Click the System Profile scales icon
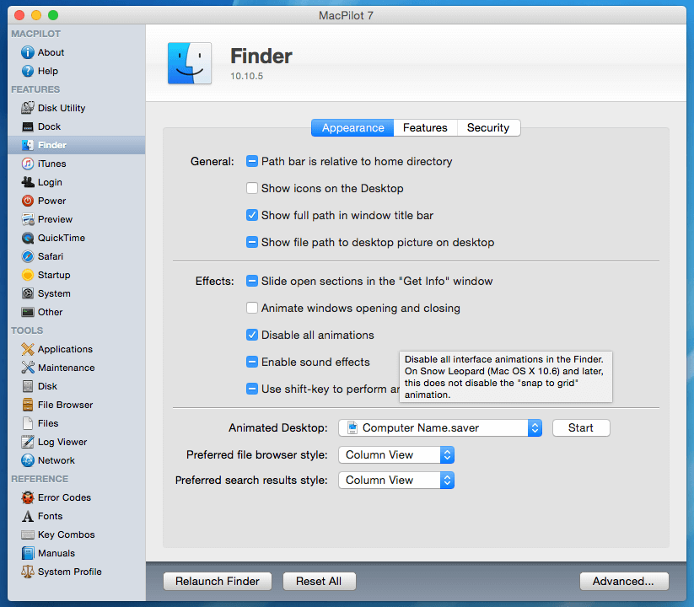The height and width of the screenshot is (607, 694). click(x=28, y=572)
